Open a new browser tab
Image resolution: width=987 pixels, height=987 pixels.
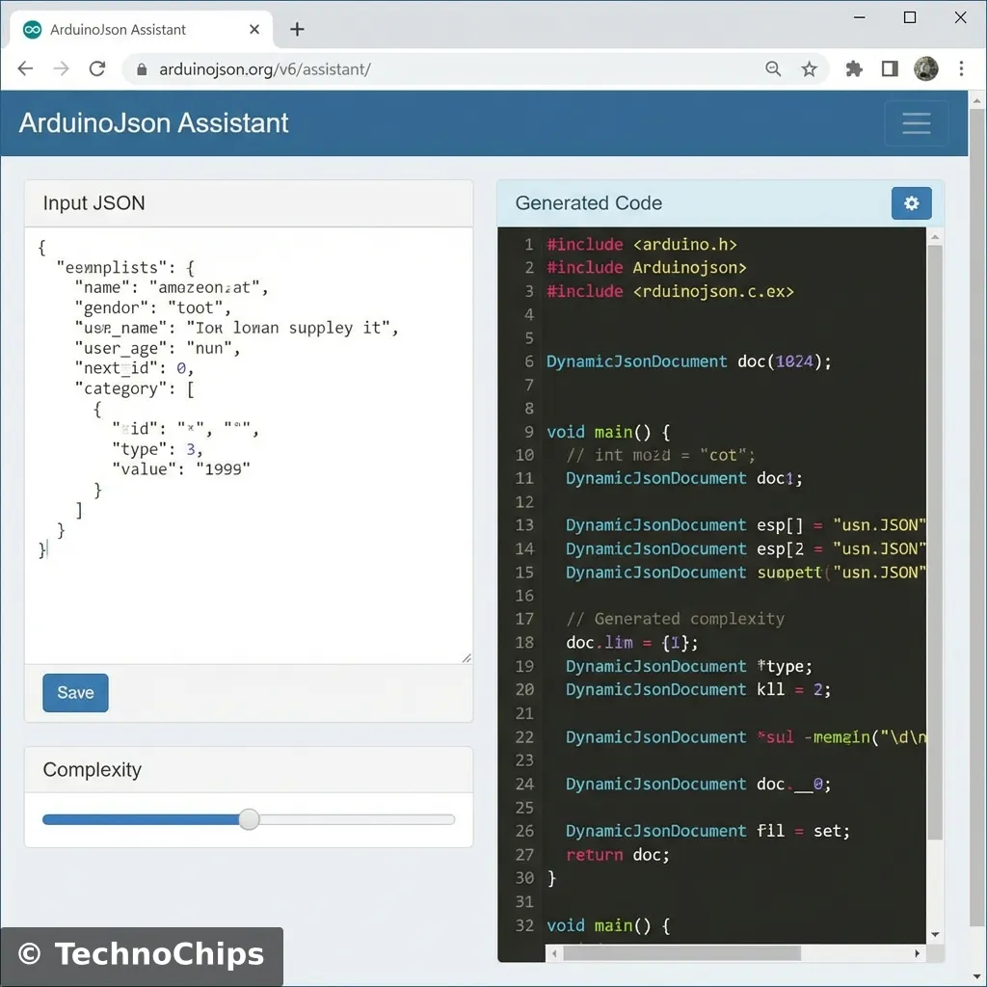tap(297, 29)
